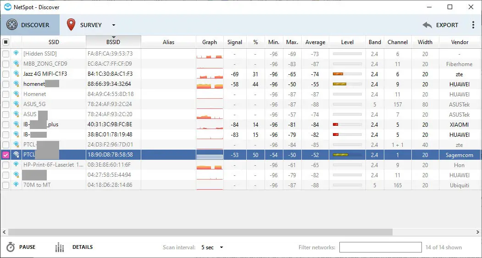
Task: Click vendor cell Fiberhome
Action: tap(460, 64)
